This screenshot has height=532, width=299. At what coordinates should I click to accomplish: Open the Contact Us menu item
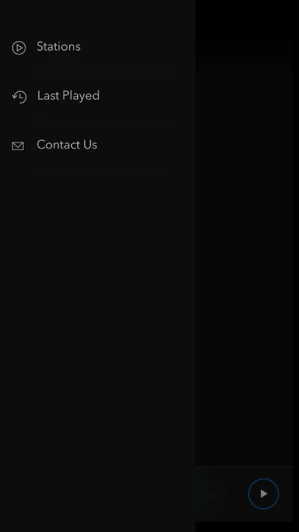pos(97,145)
